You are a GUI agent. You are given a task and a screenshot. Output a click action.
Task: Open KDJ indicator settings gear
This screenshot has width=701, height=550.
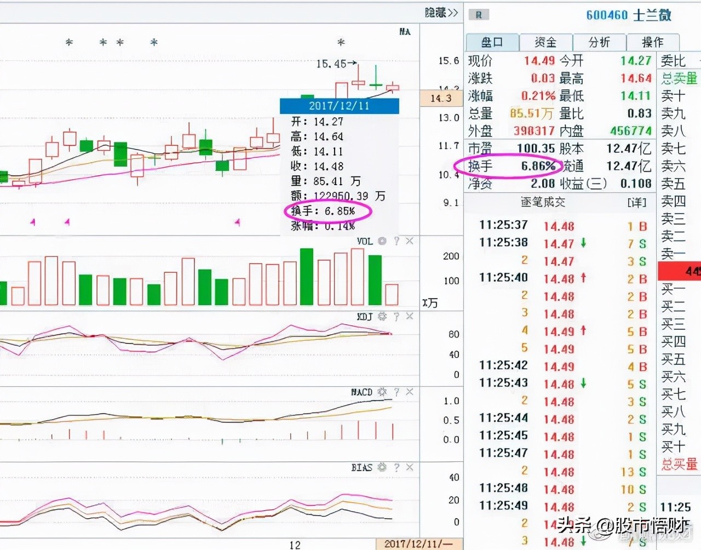point(382,317)
